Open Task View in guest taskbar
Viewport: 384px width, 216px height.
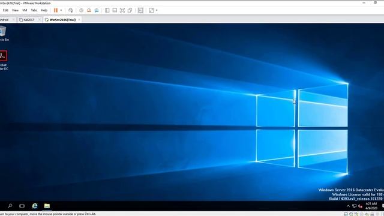22,206
